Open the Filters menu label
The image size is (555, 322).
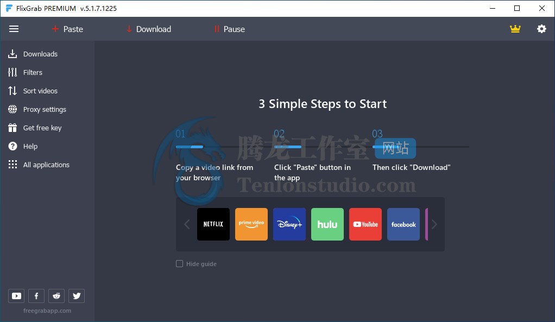(x=33, y=73)
